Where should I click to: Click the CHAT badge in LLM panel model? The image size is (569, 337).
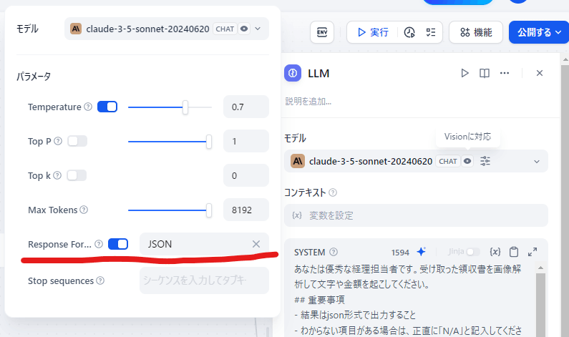(x=448, y=161)
